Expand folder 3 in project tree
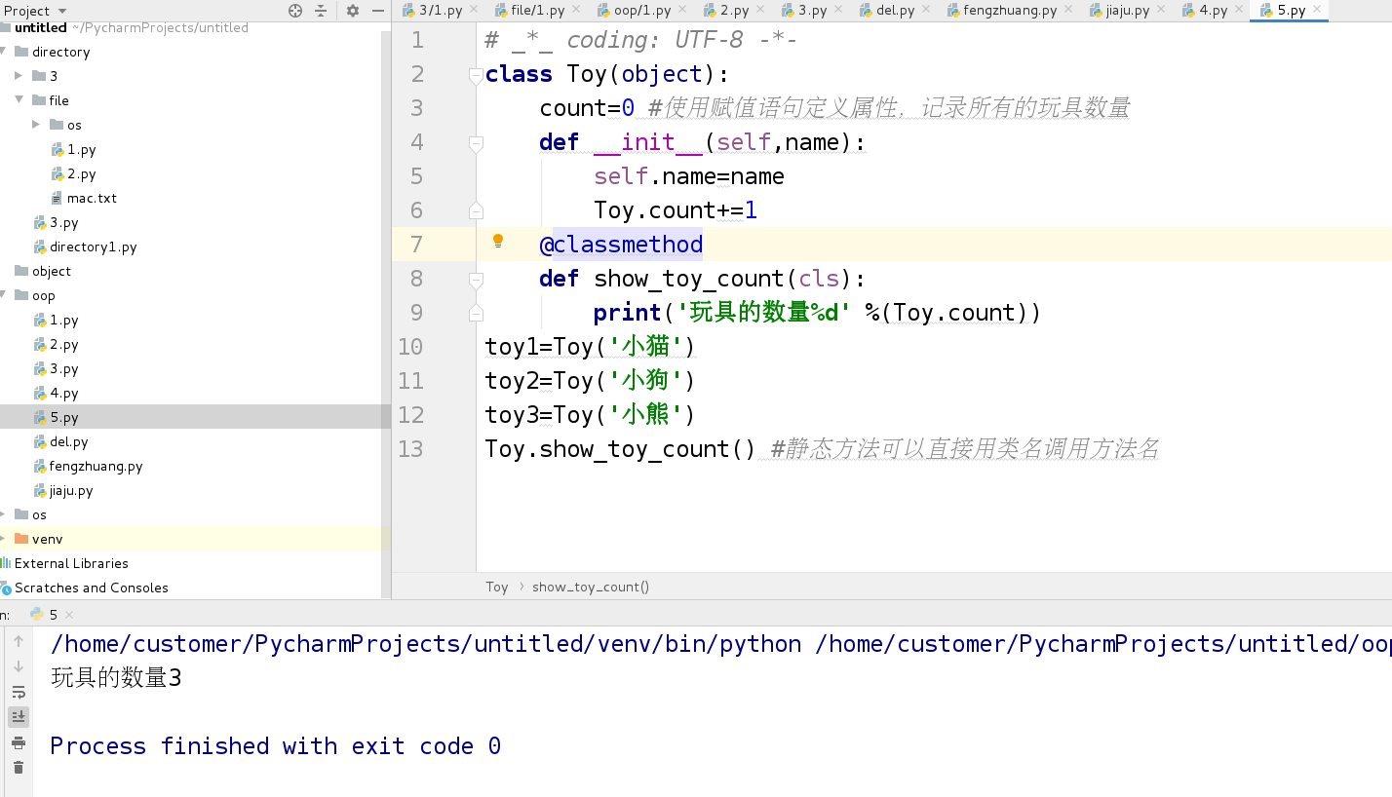 pyautogui.click(x=19, y=76)
